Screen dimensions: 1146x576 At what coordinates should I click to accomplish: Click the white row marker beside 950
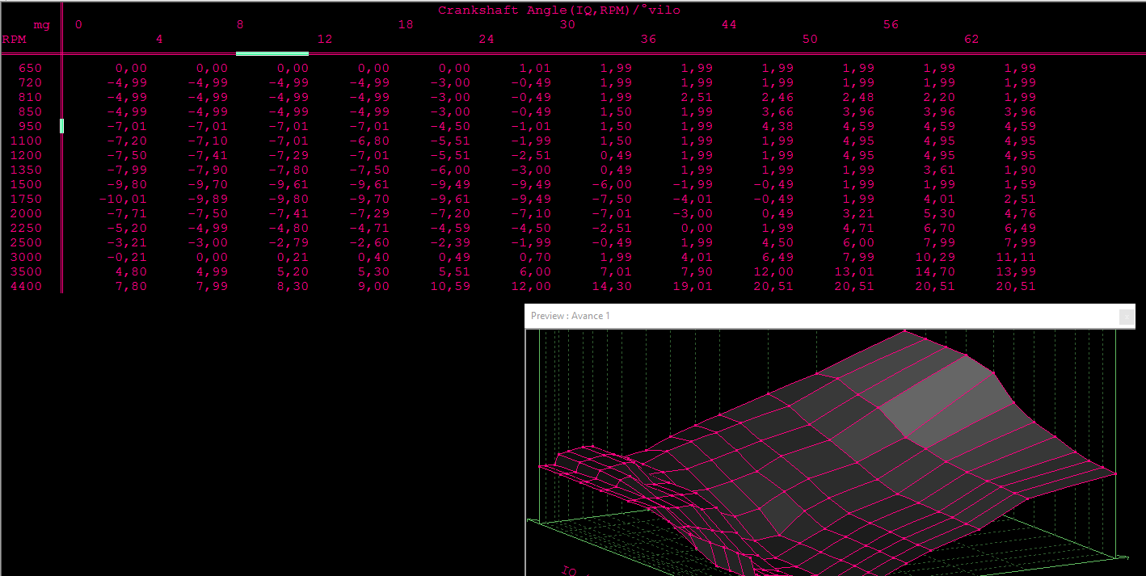[x=61, y=126]
